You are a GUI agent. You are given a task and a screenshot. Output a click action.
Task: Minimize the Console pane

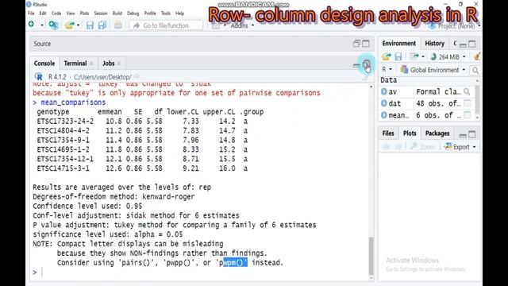(x=356, y=65)
